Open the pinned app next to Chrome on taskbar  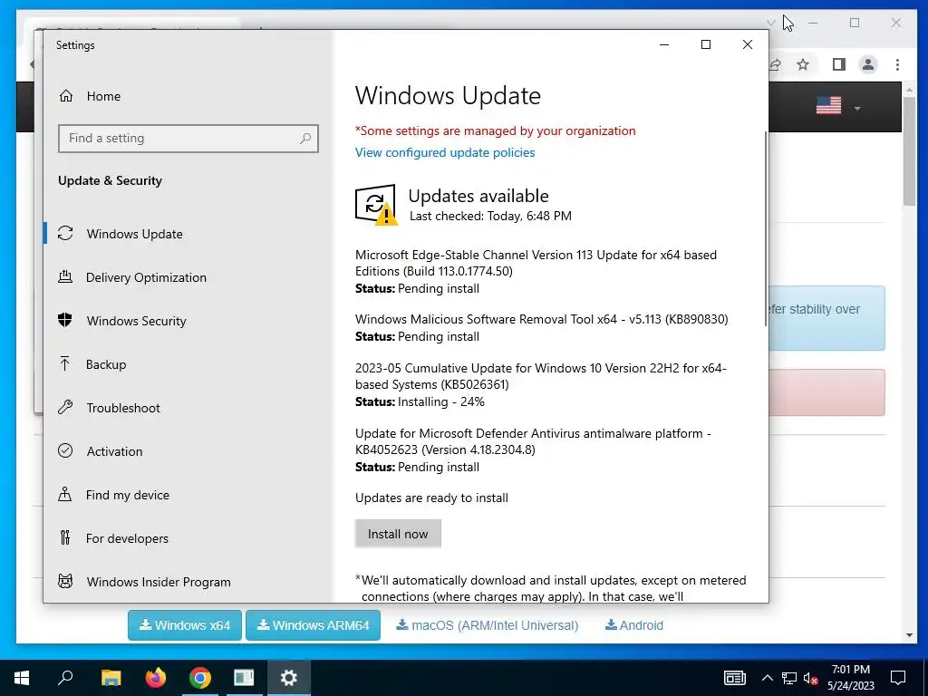[x=244, y=678]
